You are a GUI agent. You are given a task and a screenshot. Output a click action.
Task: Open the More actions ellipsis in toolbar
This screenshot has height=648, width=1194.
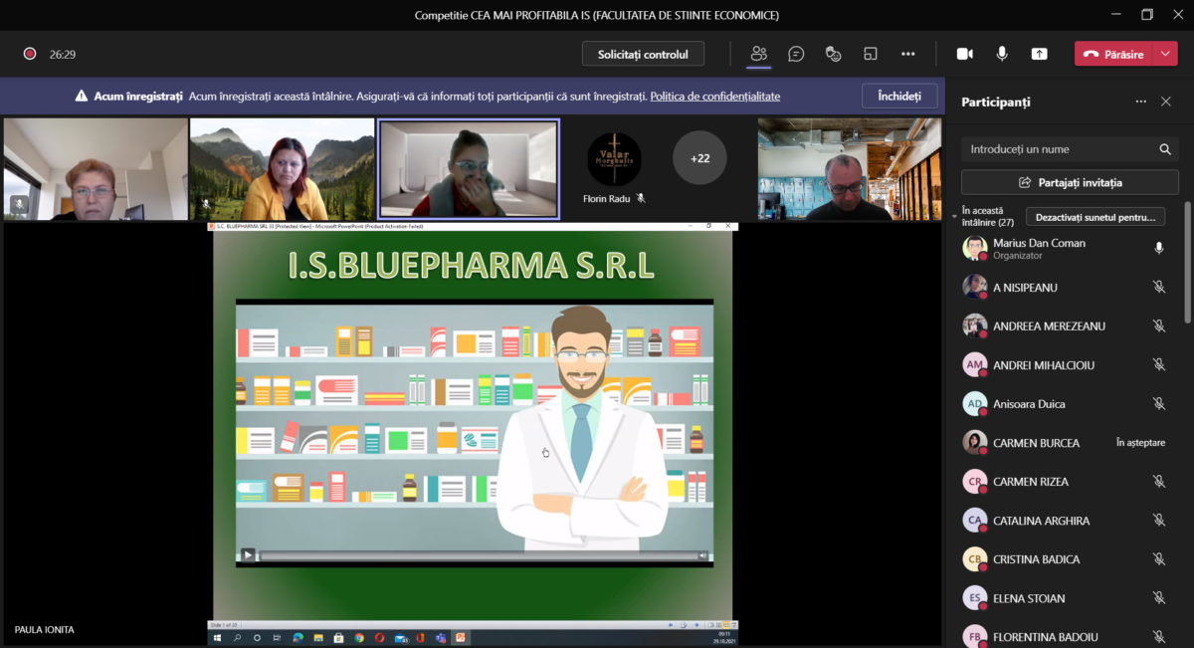907,54
